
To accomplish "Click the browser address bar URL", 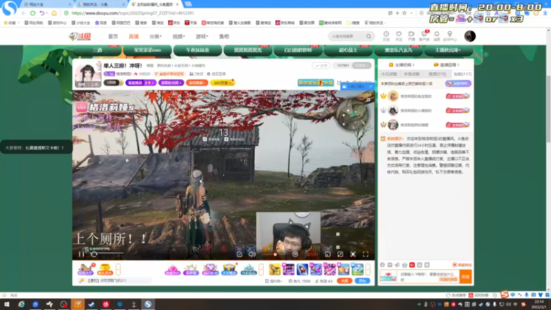I will (132, 13).
